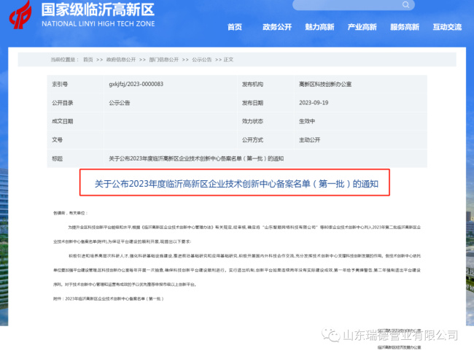474x356 pixels.
Task: Click the 政府信息公开 breadcrumb link
Action: click(x=120, y=59)
